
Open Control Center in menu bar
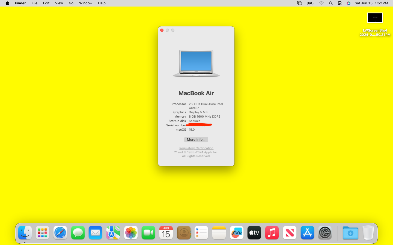pos(340,3)
